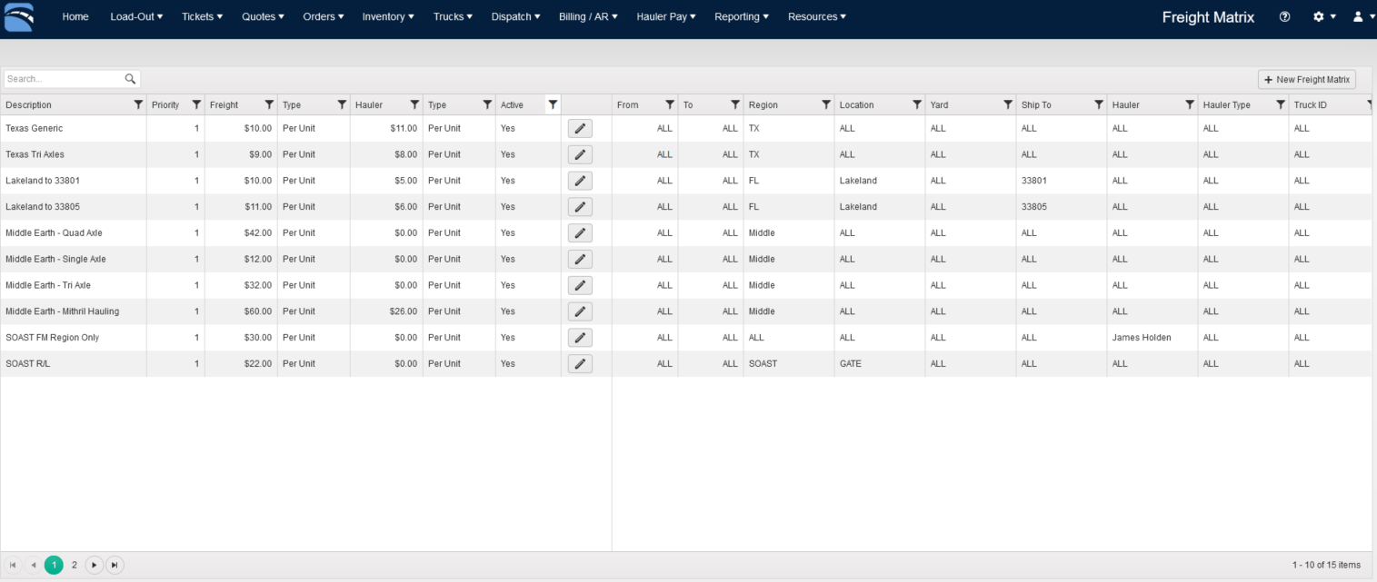The height and width of the screenshot is (582, 1377).
Task: Open the user account dropdown
Action: coord(1363,17)
